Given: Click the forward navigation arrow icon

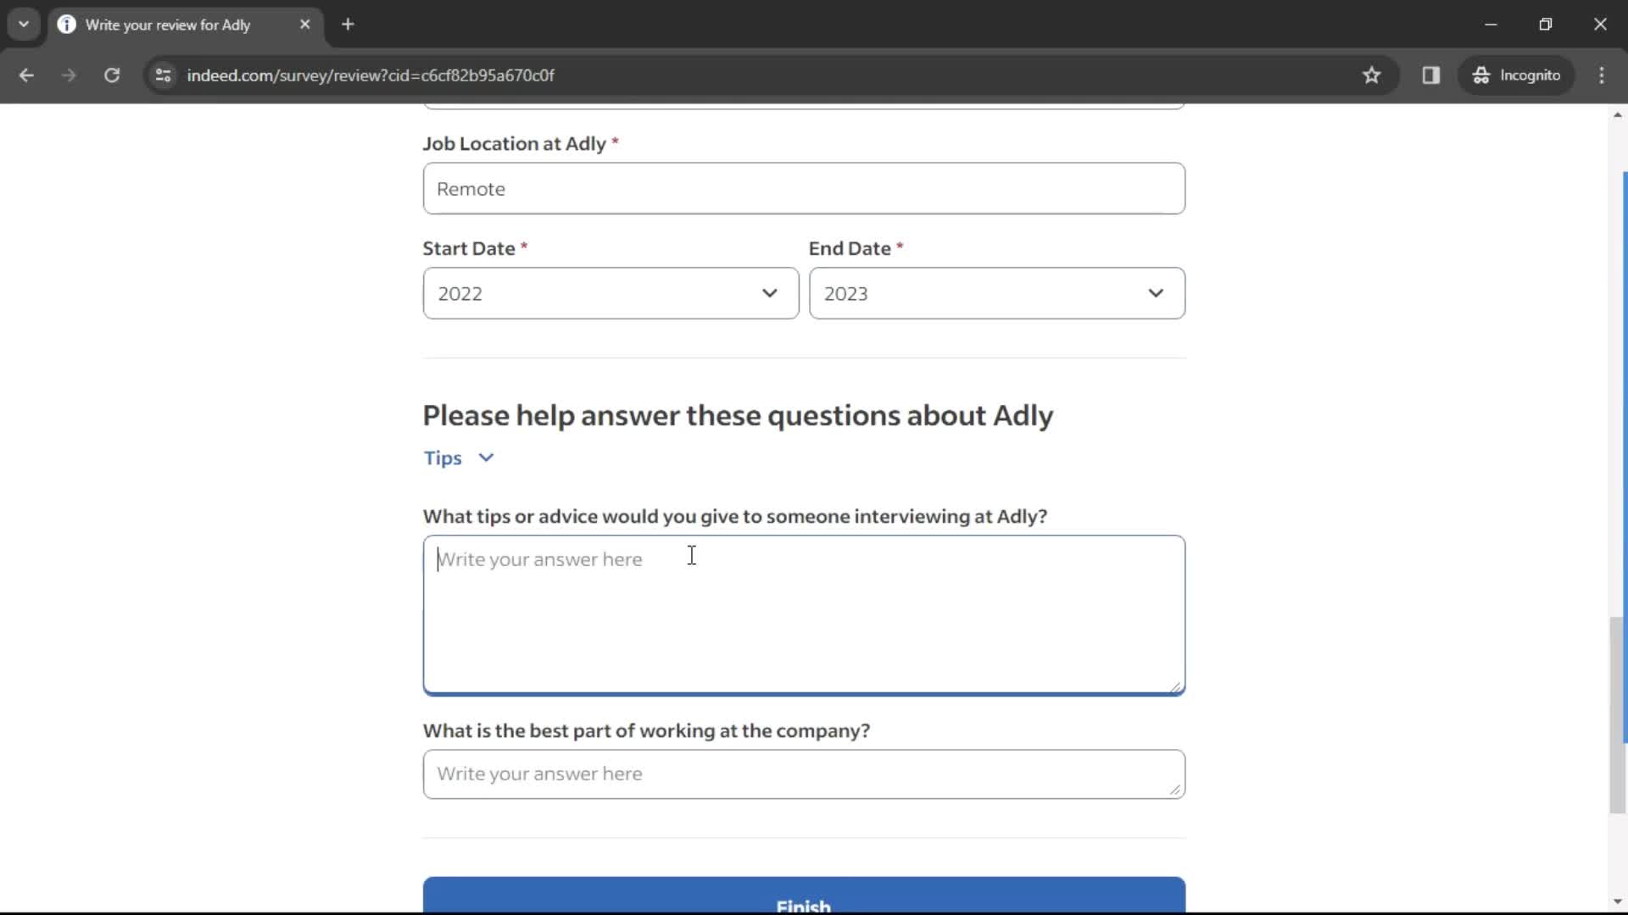Looking at the screenshot, I should (x=68, y=75).
